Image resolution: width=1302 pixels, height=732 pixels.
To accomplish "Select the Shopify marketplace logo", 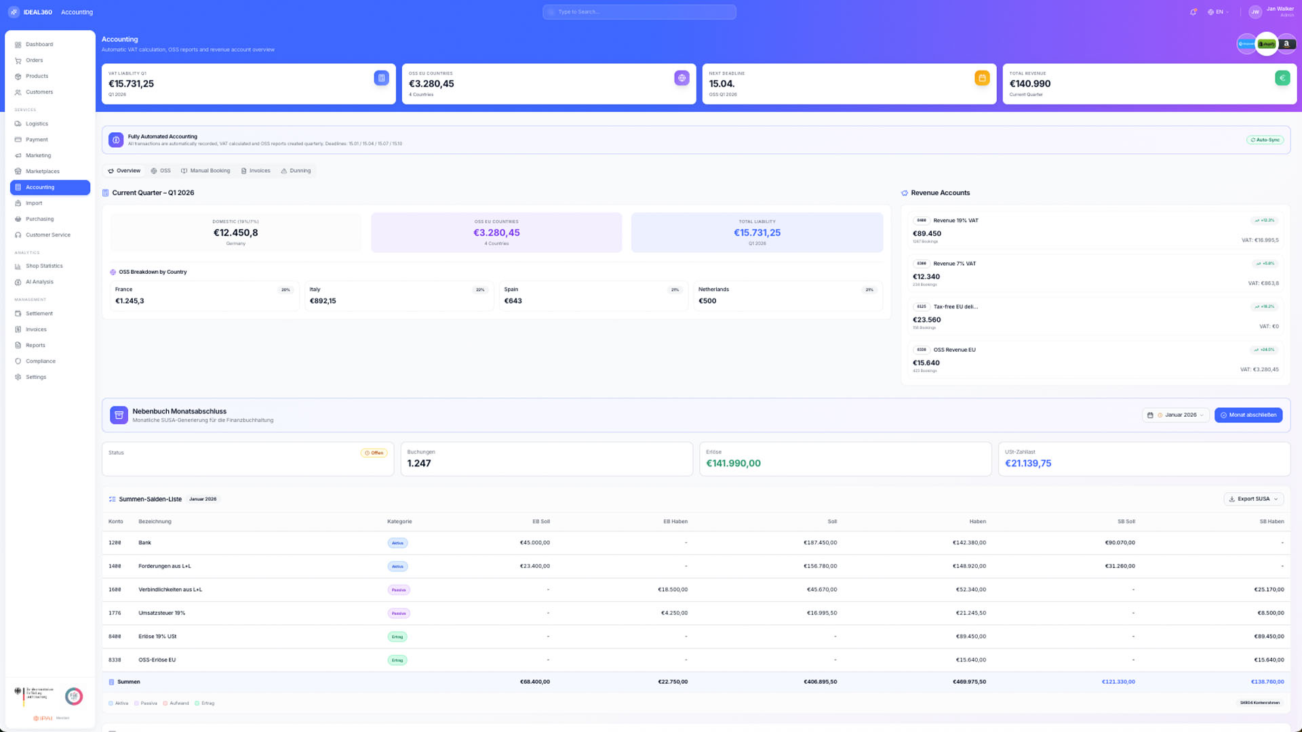I will [1267, 44].
